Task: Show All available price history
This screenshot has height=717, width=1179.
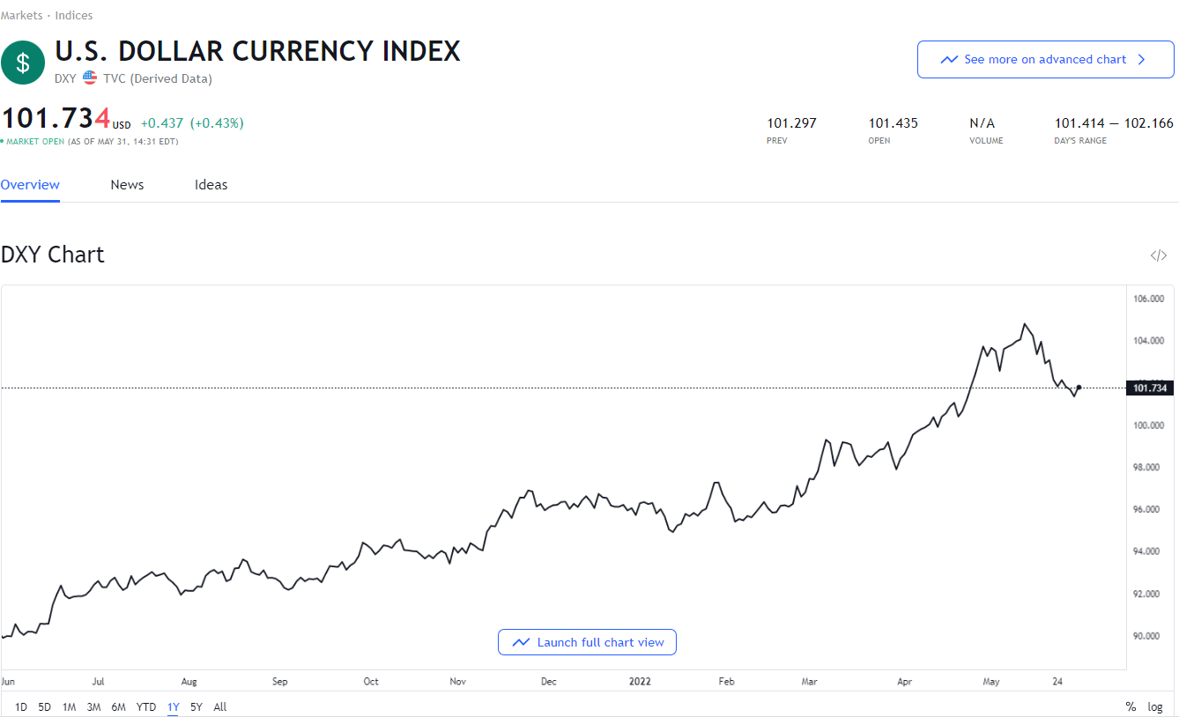Action: click(x=220, y=706)
